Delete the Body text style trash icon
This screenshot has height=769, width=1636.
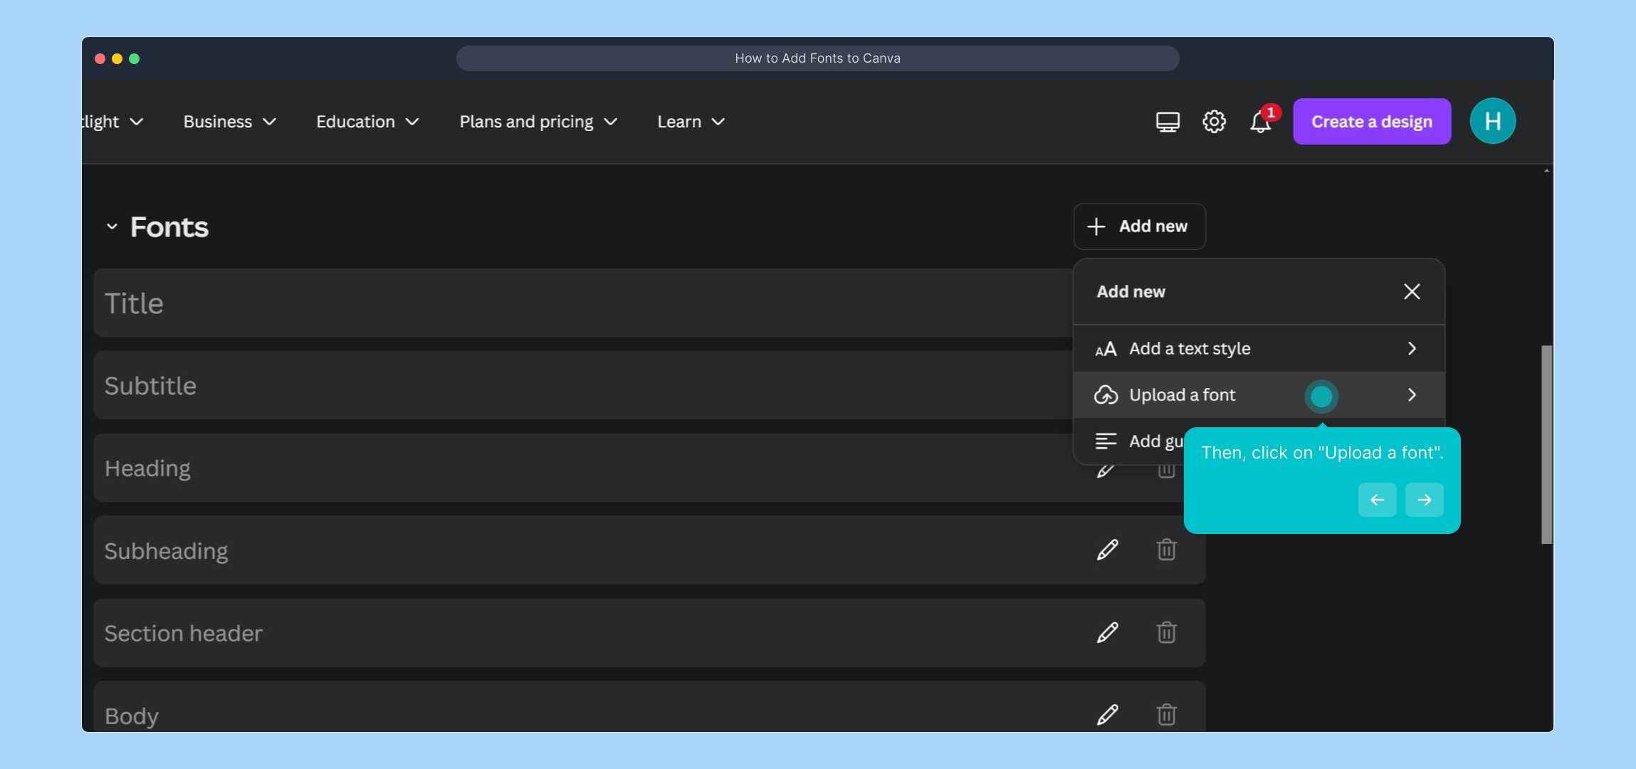(x=1165, y=714)
